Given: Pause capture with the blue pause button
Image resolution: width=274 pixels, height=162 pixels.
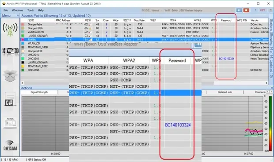Looking at the screenshot, I should tap(239, 10).
